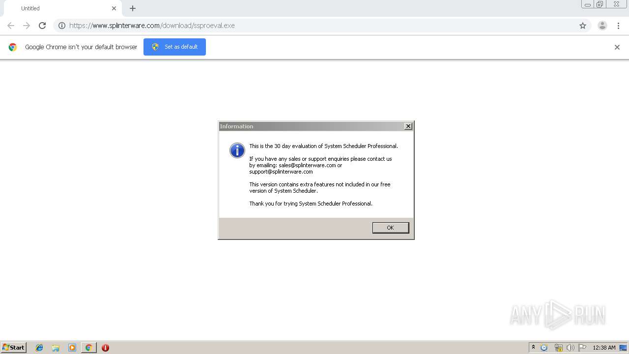Open the network tray icon
This screenshot has width=629, height=354.
558,348
